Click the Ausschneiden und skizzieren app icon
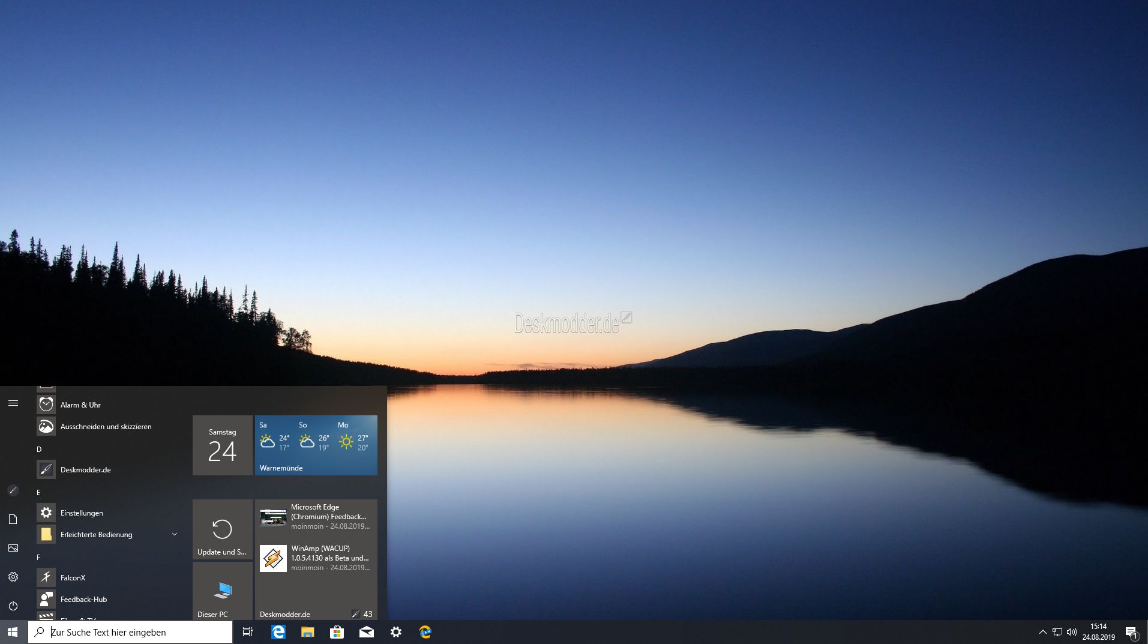Image resolution: width=1148 pixels, height=644 pixels. [46, 427]
